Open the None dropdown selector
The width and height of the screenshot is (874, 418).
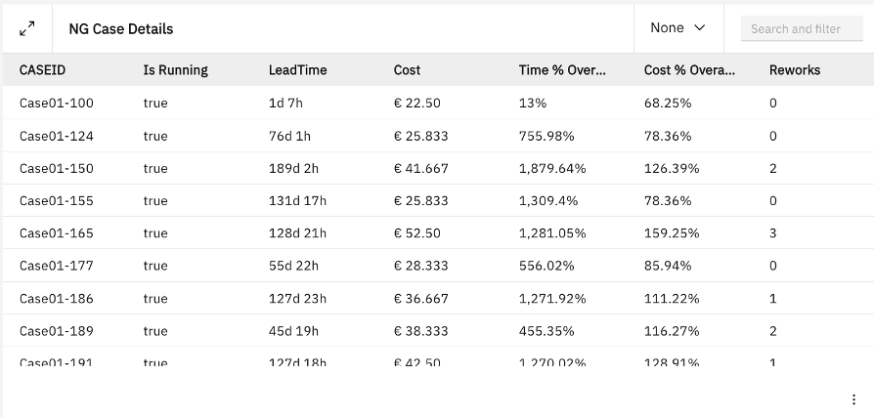coord(677,28)
